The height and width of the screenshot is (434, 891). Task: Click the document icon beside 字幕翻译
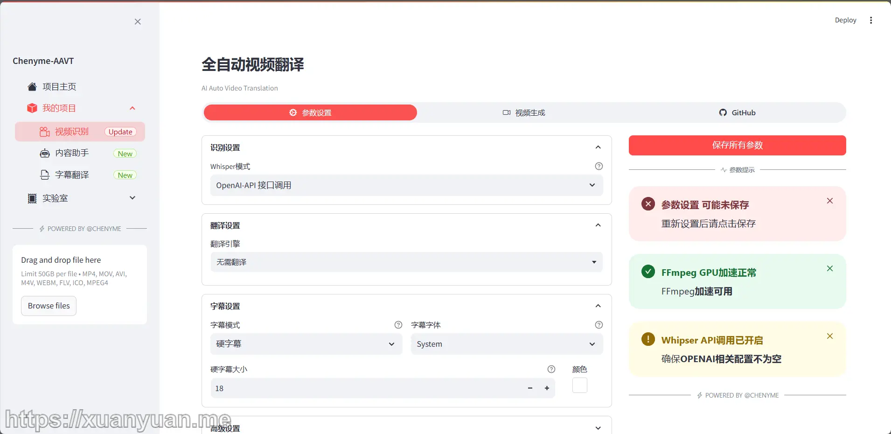click(x=45, y=175)
